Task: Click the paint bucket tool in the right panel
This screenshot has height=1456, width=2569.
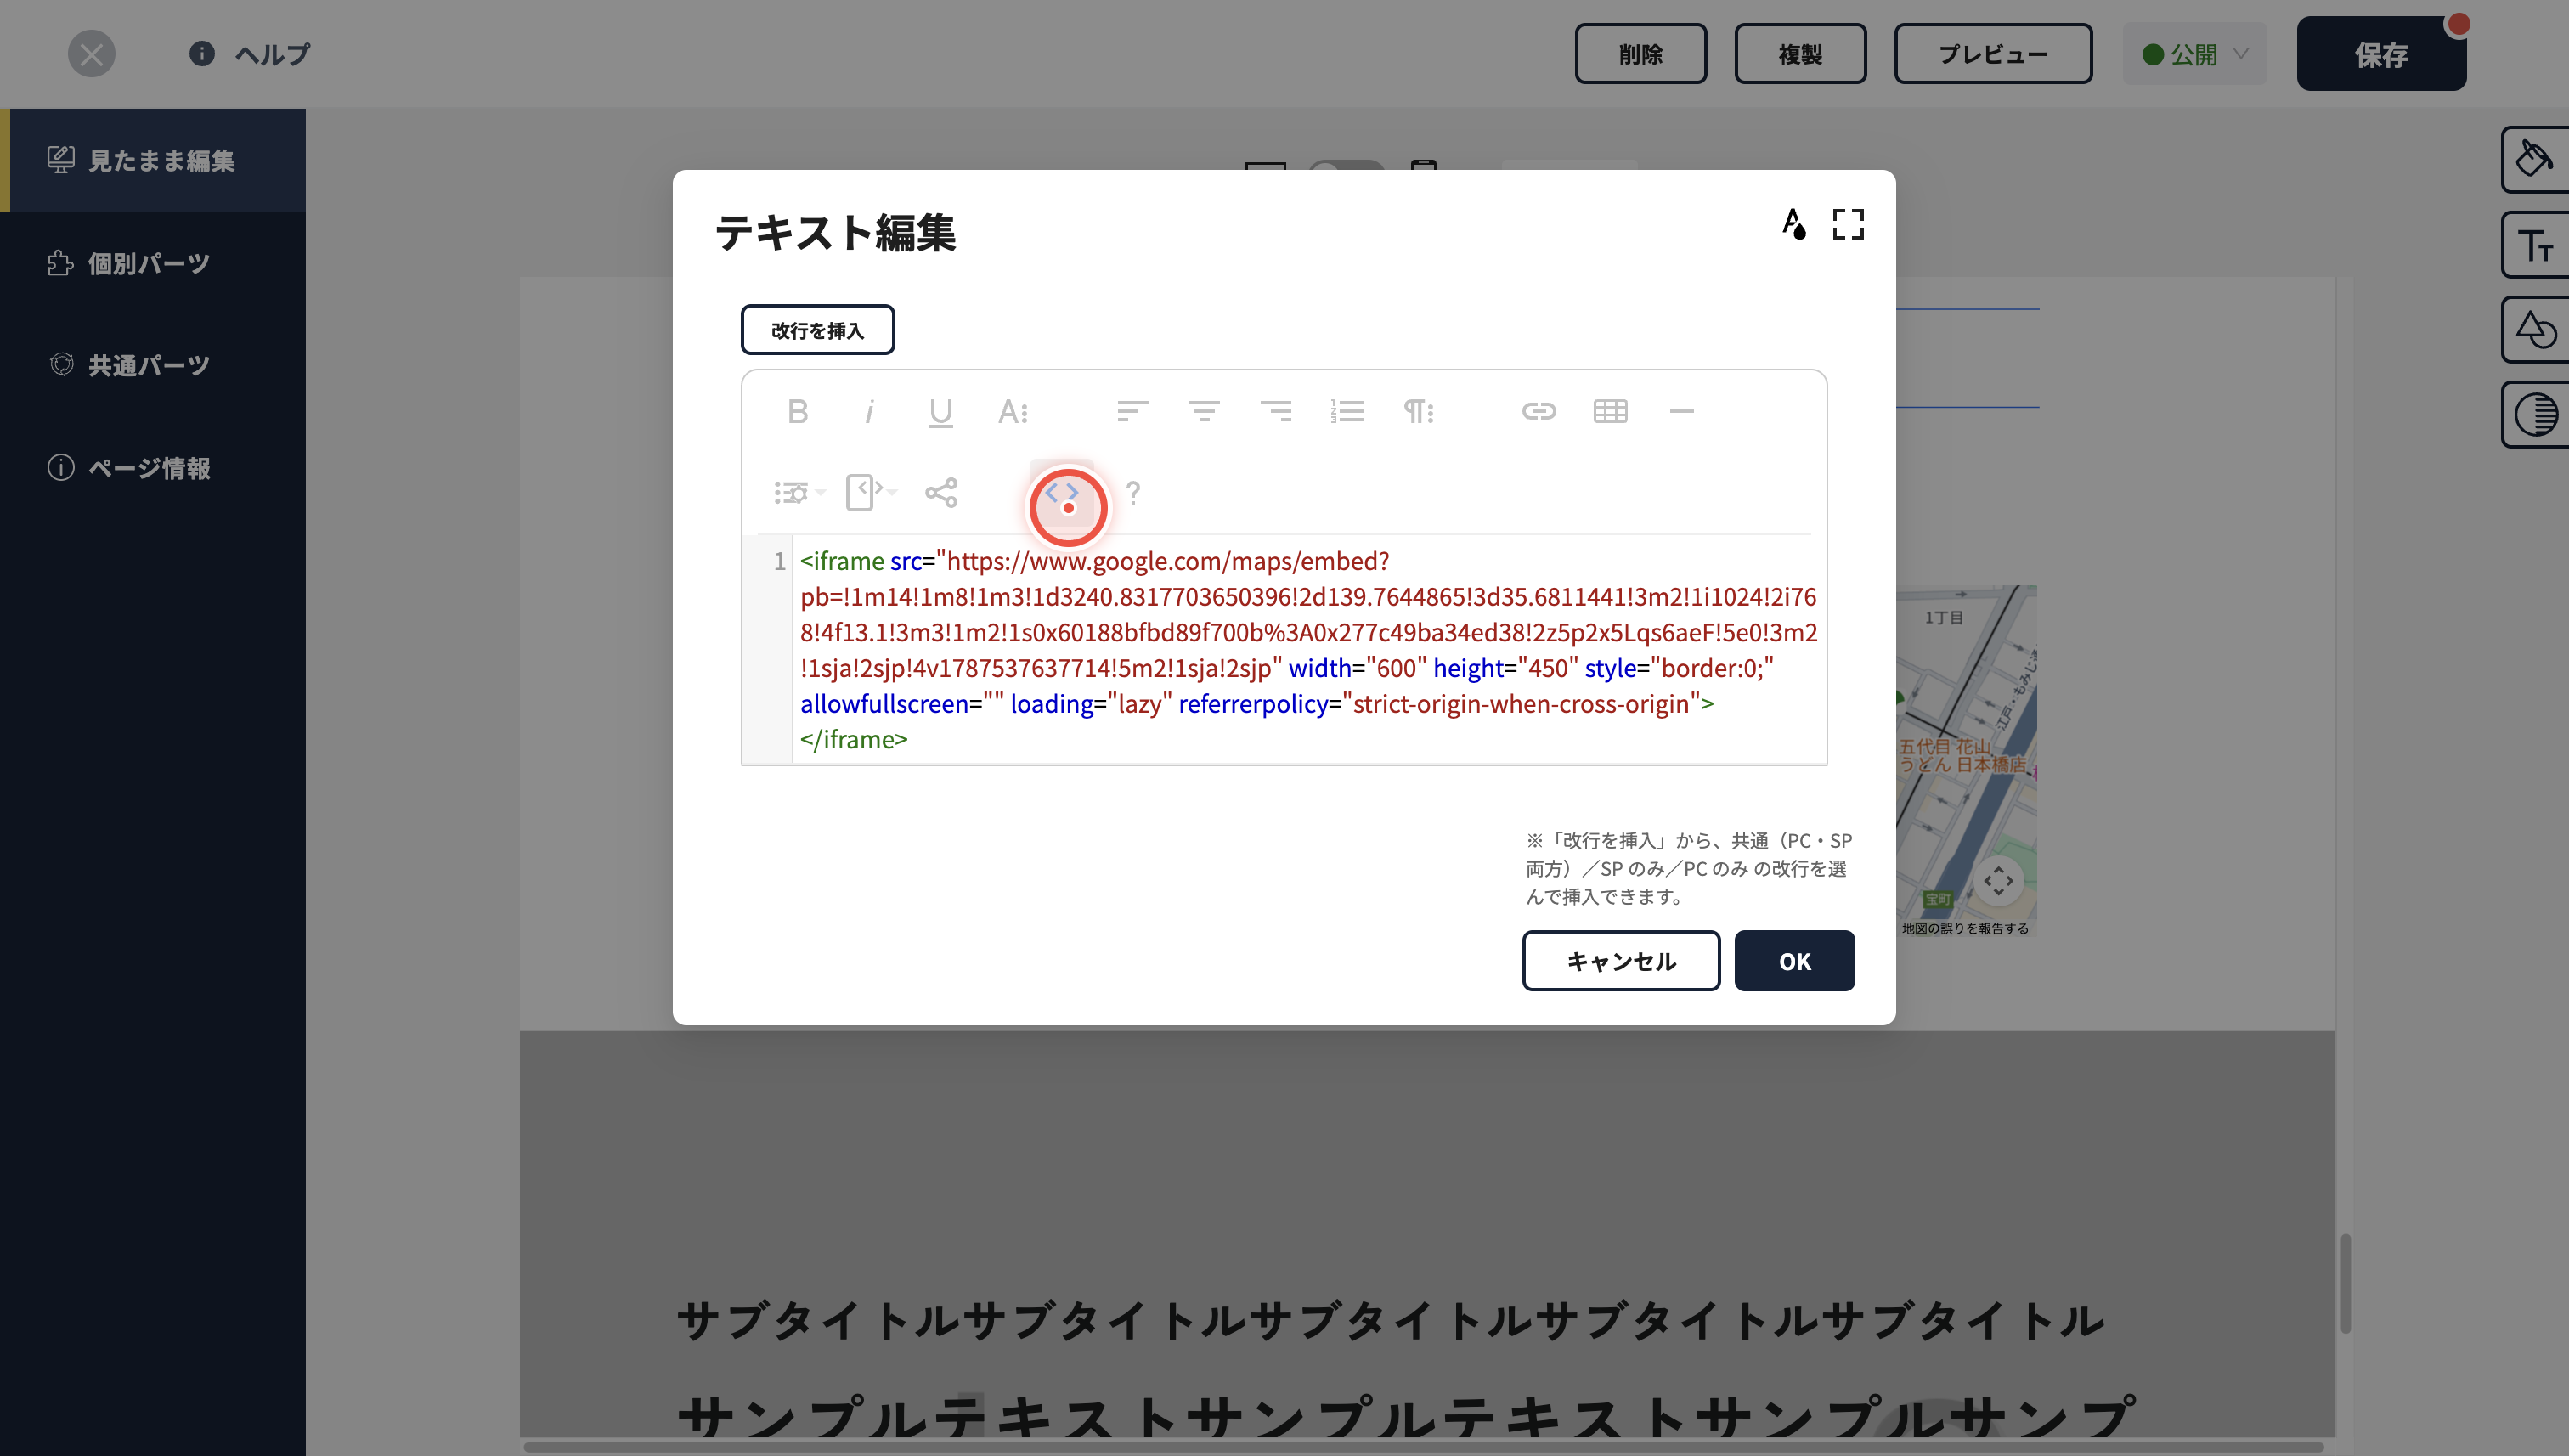Action: click(2535, 159)
